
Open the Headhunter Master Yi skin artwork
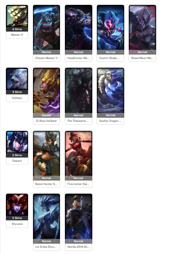(78, 27)
